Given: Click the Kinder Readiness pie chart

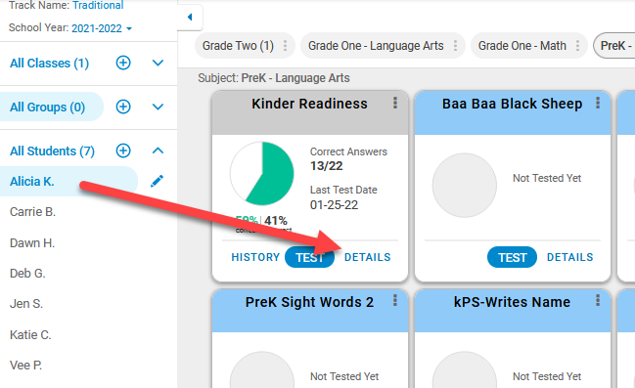Looking at the screenshot, I should pyautogui.click(x=262, y=174).
